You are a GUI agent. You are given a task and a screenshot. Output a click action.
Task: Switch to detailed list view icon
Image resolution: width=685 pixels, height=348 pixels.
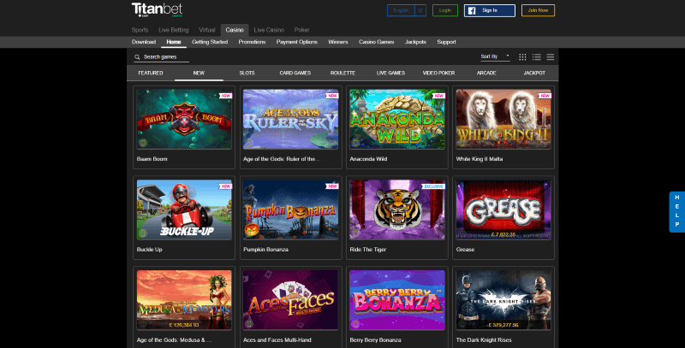[x=537, y=57]
